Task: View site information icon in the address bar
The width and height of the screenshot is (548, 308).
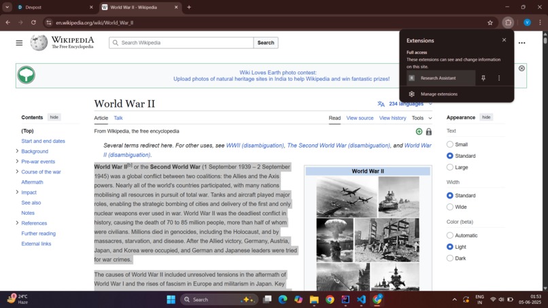Action: (x=49, y=22)
